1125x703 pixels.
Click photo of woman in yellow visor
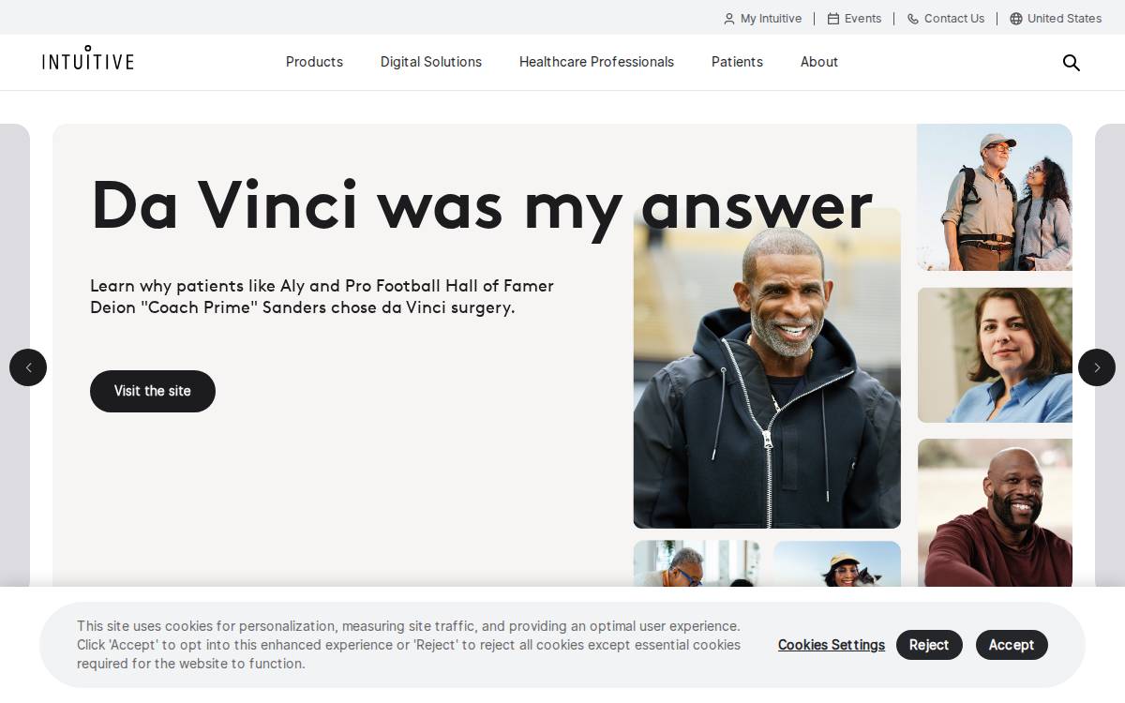[837, 564]
